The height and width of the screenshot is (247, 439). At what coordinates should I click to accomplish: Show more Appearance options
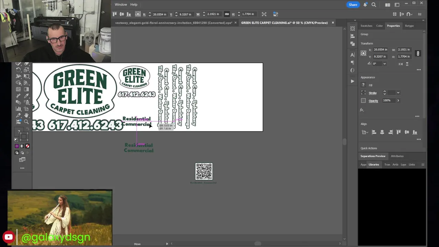pyautogui.click(x=417, y=116)
